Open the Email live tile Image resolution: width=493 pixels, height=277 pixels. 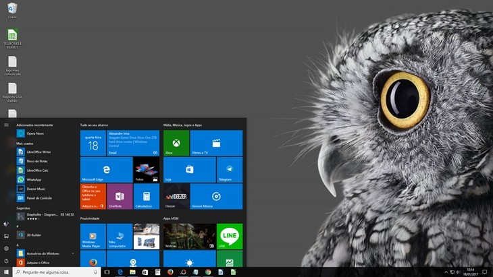[133, 143]
